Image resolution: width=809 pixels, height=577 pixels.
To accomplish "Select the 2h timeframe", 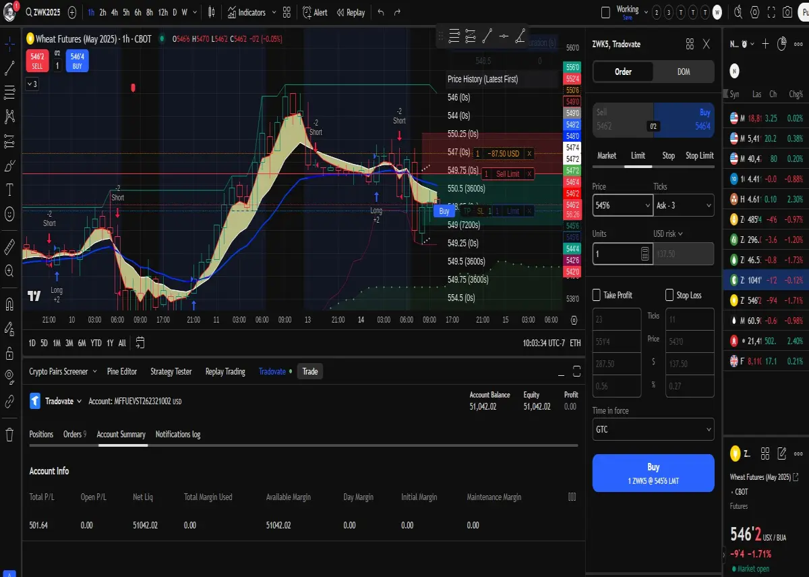I will tap(102, 12).
